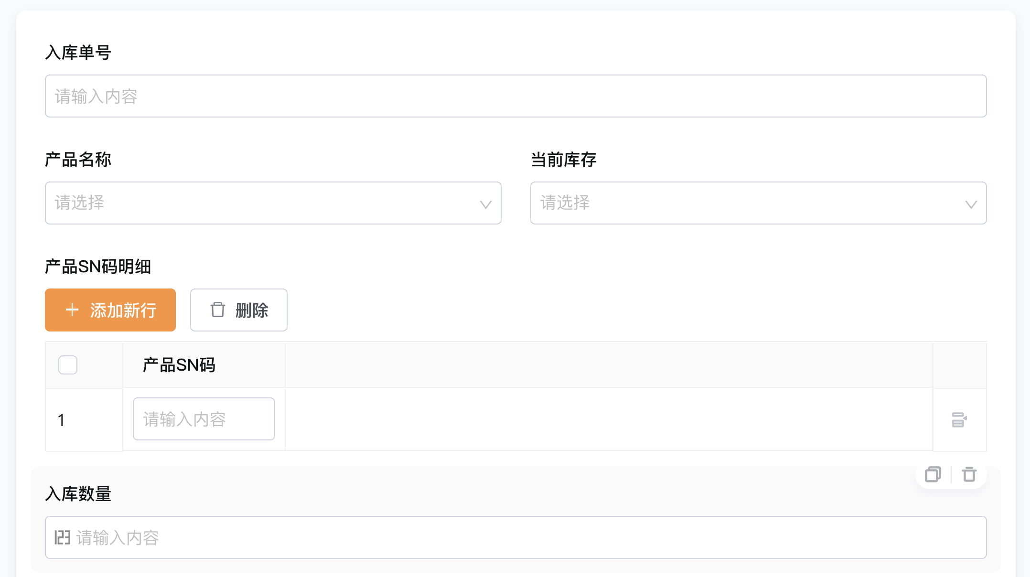Open the 当前库存 select dropdown
The width and height of the screenshot is (1030, 577).
[x=758, y=203]
